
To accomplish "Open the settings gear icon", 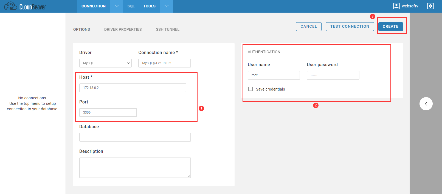I will [430, 6].
